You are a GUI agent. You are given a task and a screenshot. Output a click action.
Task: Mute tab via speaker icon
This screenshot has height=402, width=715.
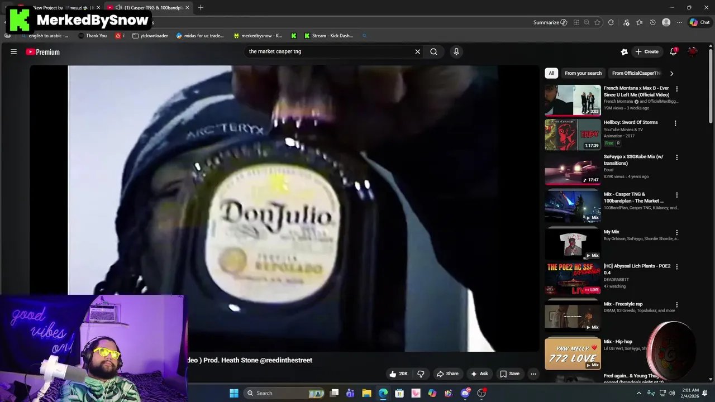tap(118, 8)
